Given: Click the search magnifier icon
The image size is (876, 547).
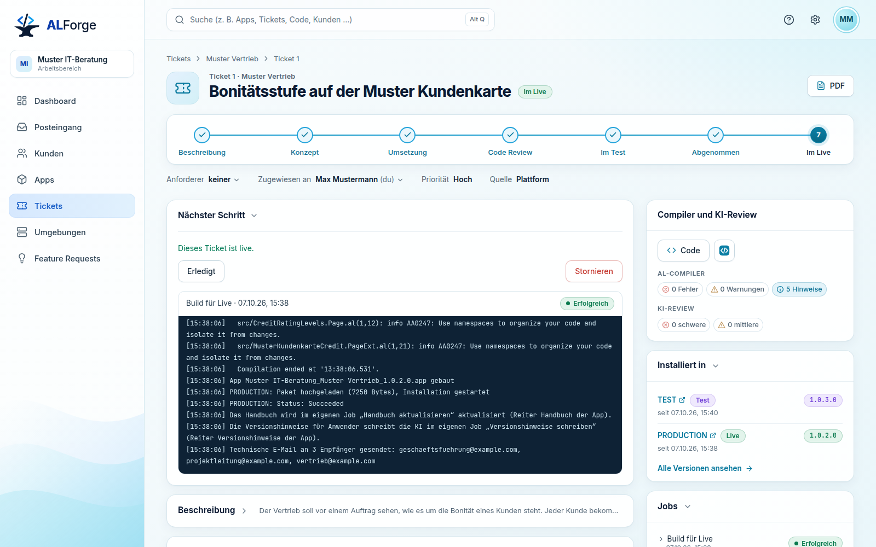Looking at the screenshot, I should (x=180, y=20).
